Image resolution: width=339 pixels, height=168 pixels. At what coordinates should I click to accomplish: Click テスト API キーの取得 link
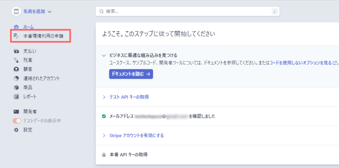[129, 97]
